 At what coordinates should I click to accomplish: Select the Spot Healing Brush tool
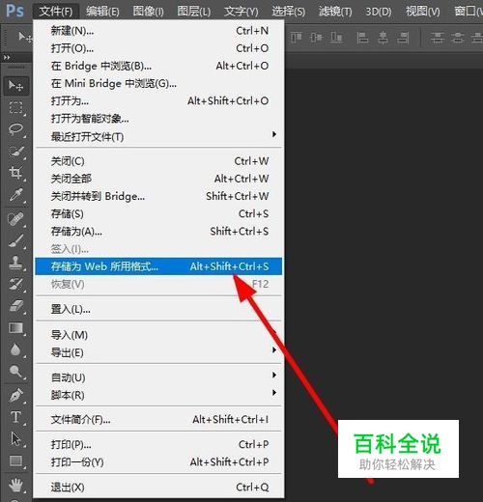pyautogui.click(x=15, y=219)
